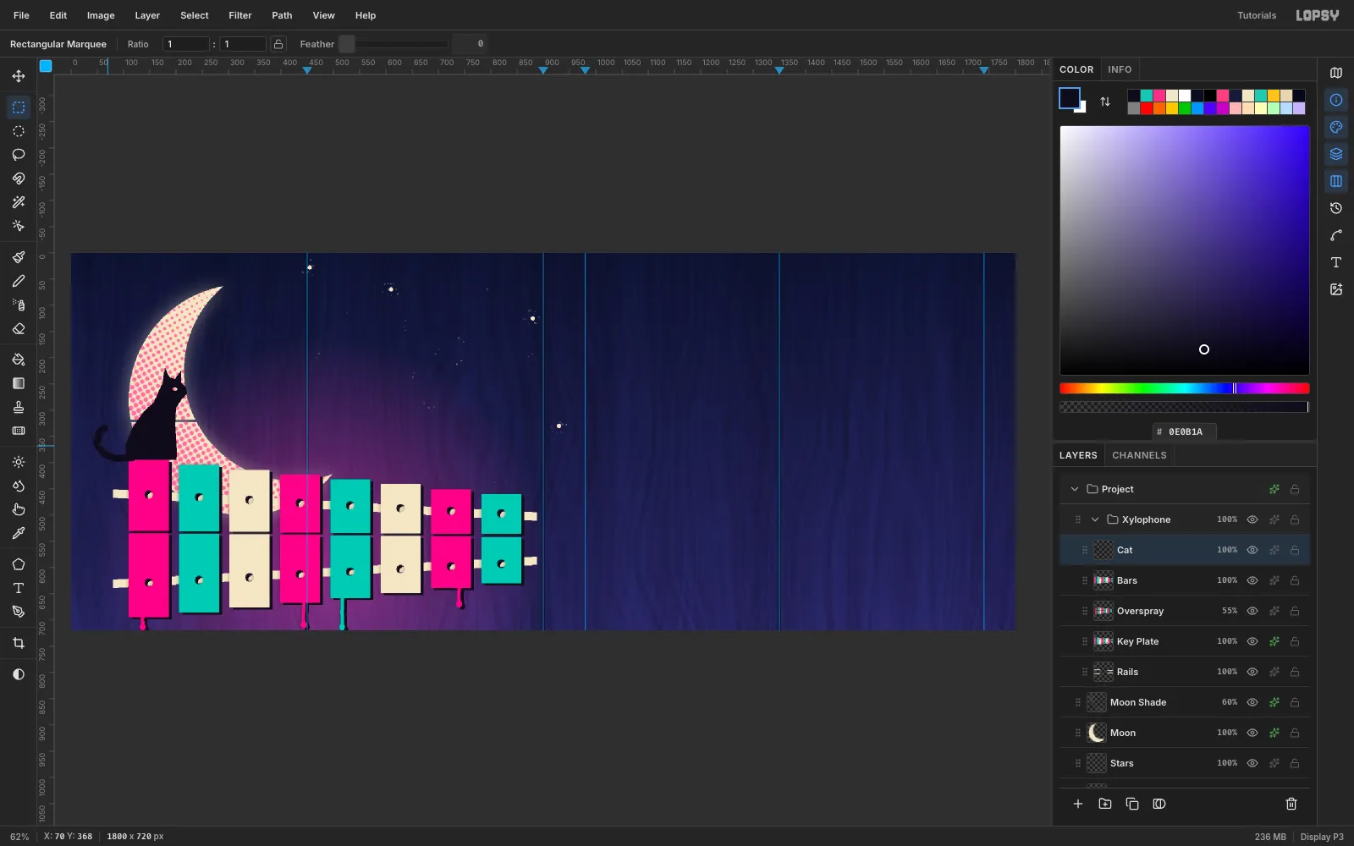
Task: Hide the Bars layer
Action: (x=1252, y=580)
